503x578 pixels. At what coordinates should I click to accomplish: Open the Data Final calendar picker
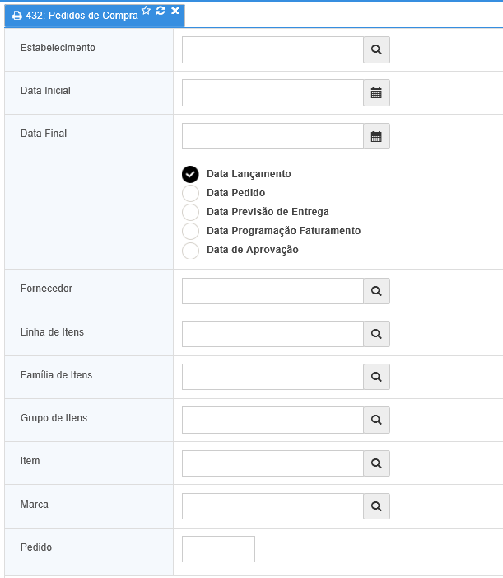coord(376,137)
